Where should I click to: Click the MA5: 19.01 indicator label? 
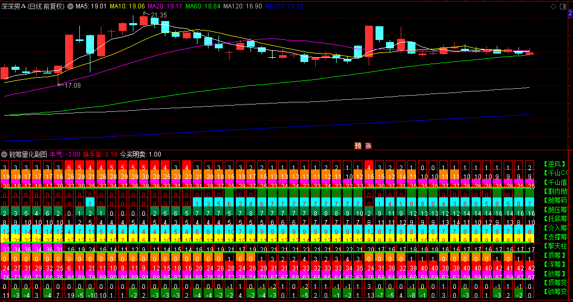91,6
